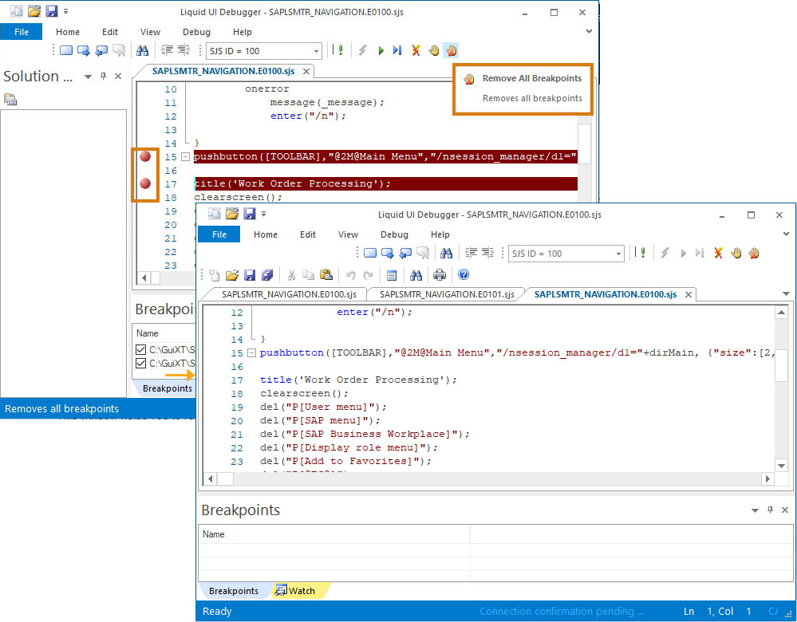Click scroll-left arrow of back window code editor
Screen dimensions: 797x622
144,278
